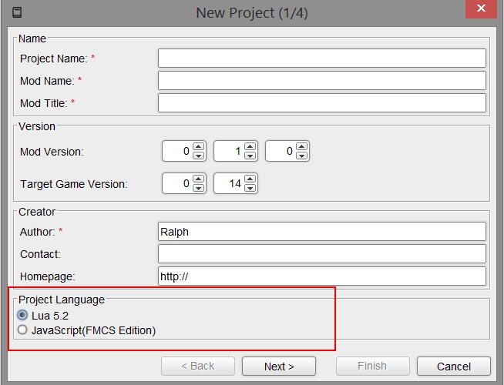Edit the Author field containing Ralph
The height and width of the screenshot is (385, 504).
click(321, 232)
